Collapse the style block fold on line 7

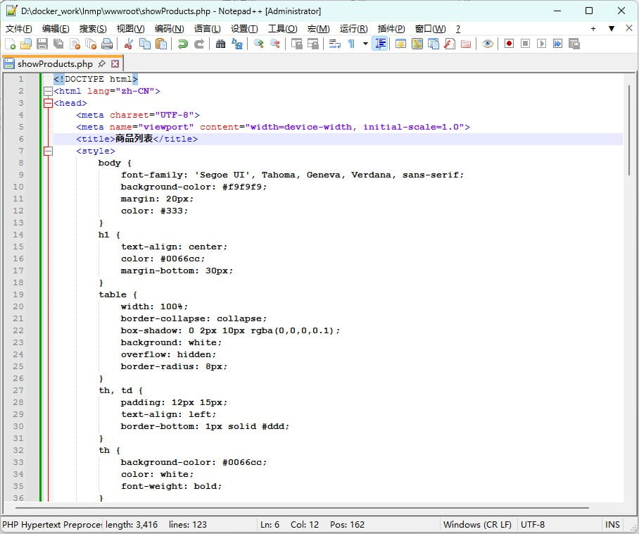(48, 151)
